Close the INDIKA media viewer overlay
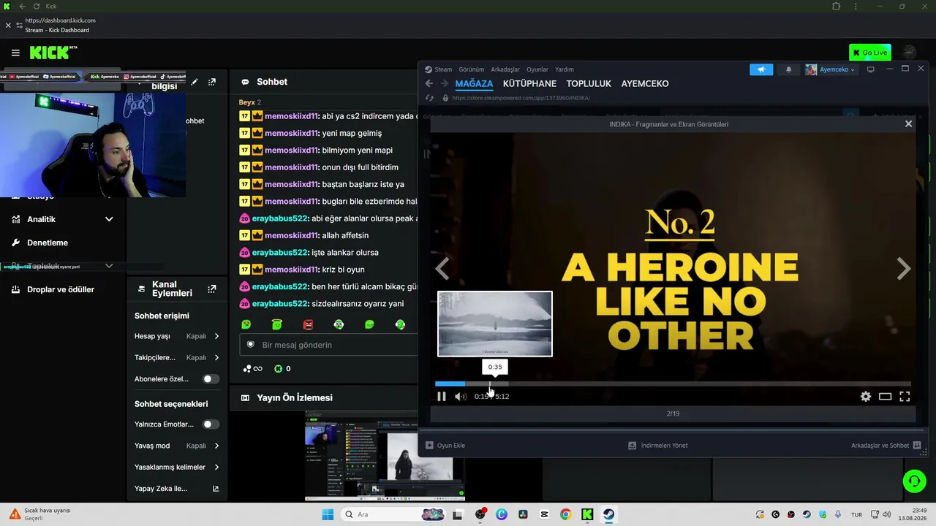The image size is (936, 526). tap(908, 123)
